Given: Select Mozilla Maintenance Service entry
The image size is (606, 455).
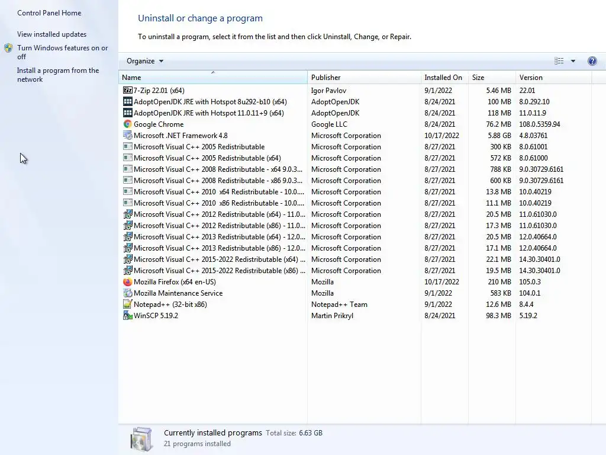Looking at the screenshot, I should (x=178, y=293).
